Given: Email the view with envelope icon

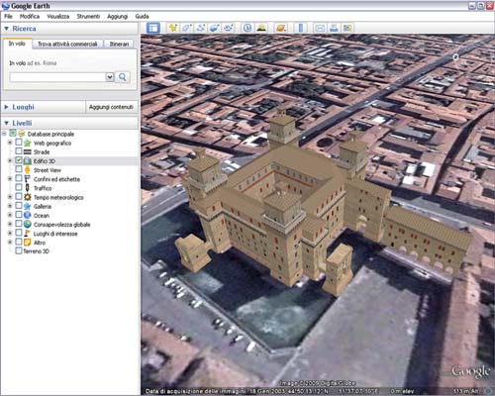Looking at the screenshot, I should click(x=320, y=28).
